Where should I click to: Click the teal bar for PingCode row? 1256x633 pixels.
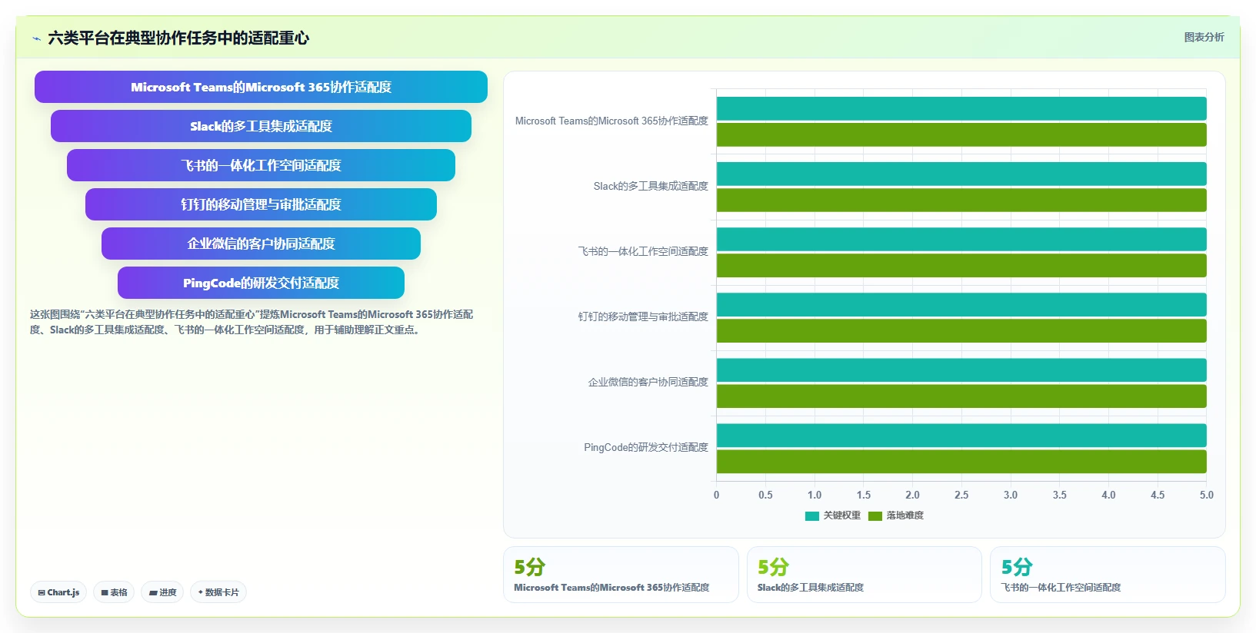(x=961, y=435)
